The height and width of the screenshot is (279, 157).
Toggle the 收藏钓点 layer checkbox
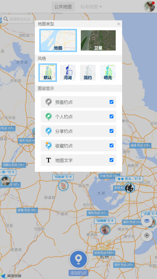tap(111, 145)
